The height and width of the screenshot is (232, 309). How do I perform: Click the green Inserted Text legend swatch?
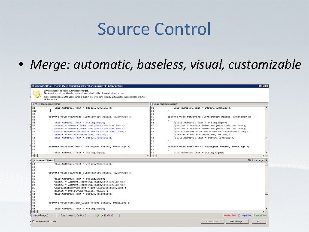click(261, 215)
